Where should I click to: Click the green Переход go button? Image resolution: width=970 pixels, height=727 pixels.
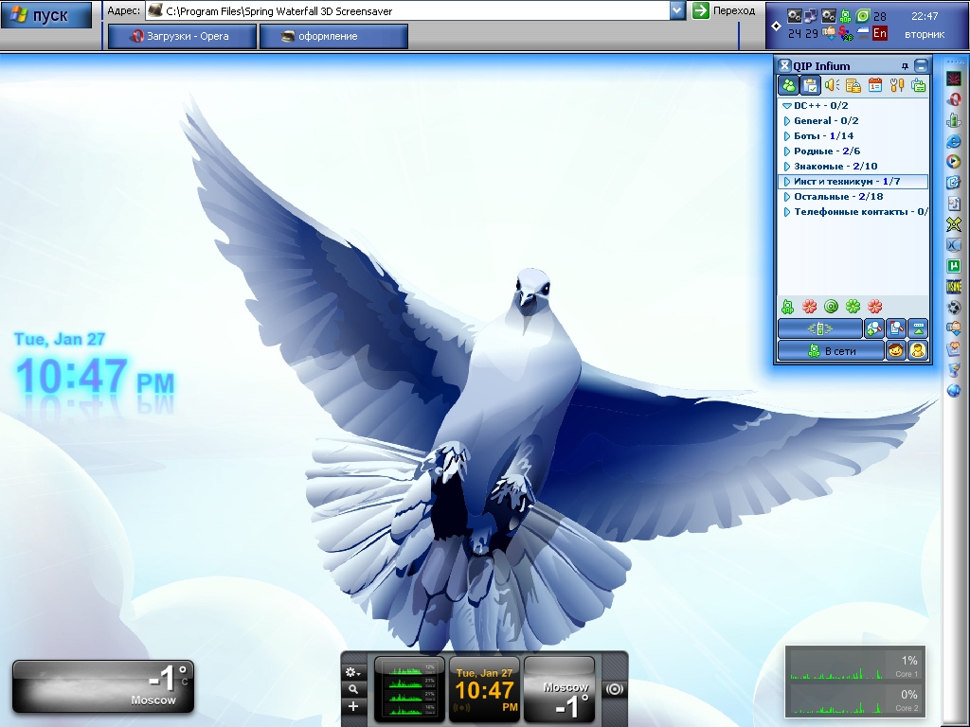click(x=725, y=10)
